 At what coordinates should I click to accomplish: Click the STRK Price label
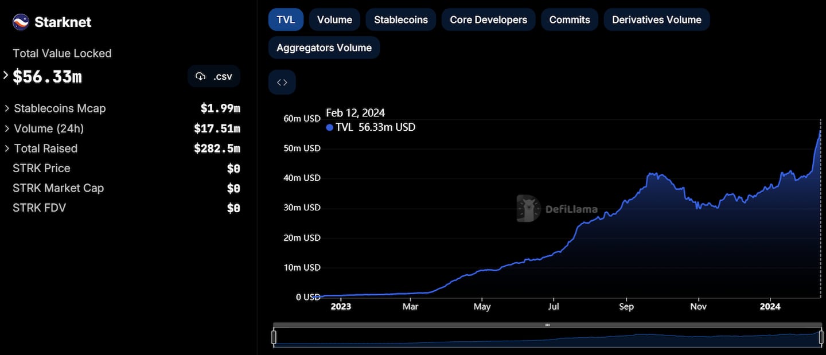(41, 168)
